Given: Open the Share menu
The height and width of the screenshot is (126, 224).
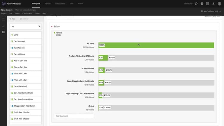Looking at the screenshot, I should pyautogui.click(x=37, y=13).
